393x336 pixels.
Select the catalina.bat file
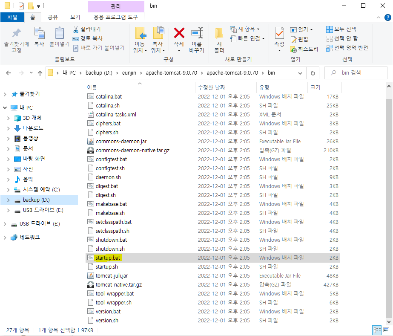click(109, 97)
